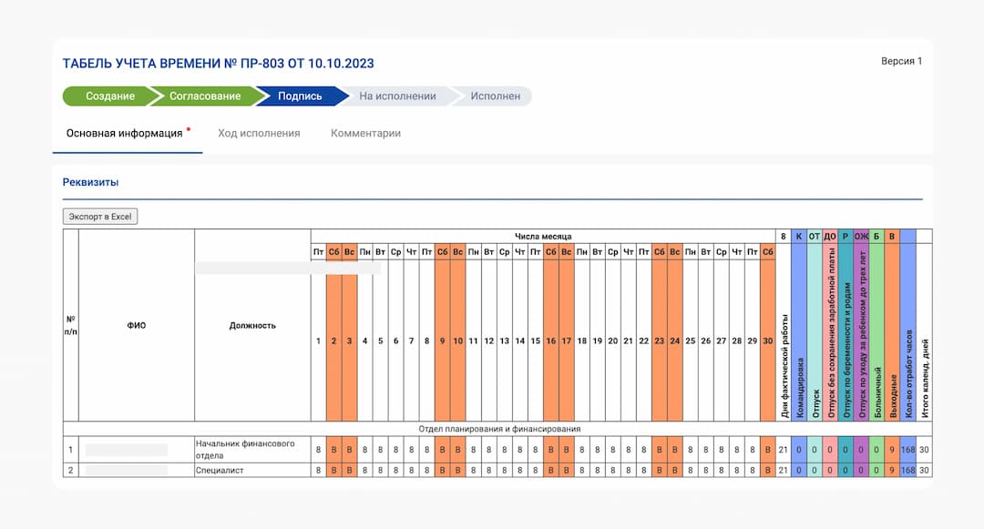Click the redacted name field in row 1
The height and width of the screenshot is (529, 984).
pos(126,450)
